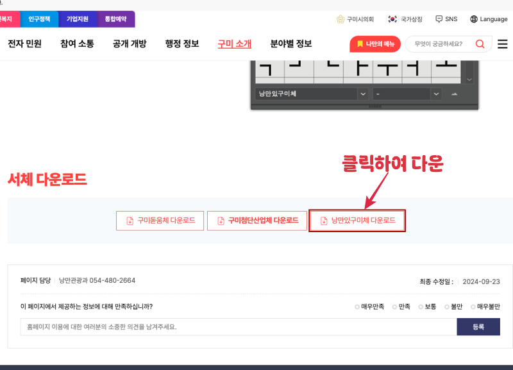This screenshot has height=370, width=513.
Task: Click the 구미시의회 emblem icon
Action: [x=341, y=19]
